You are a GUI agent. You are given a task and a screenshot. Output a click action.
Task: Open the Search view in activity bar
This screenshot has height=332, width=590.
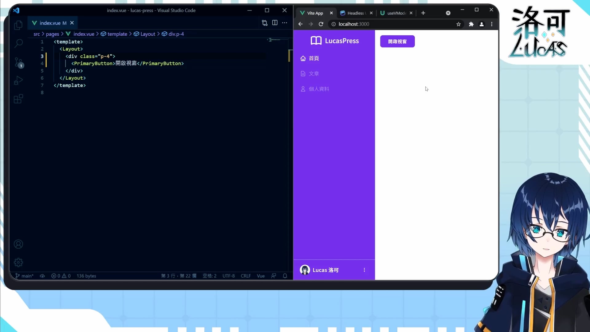(18, 43)
